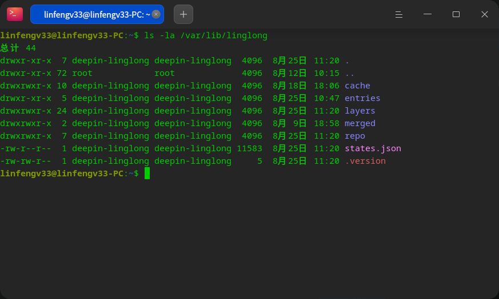This screenshot has width=499, height=299.
Task: Click the terminal app icon in title bar
Action: 15,14
